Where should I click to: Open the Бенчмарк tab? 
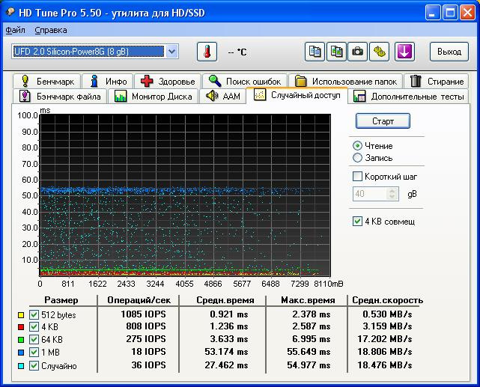point(47,82)
